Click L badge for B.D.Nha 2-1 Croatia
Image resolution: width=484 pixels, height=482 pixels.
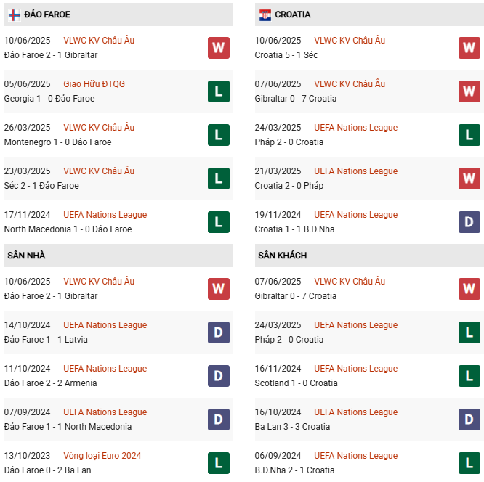(469, 463)
